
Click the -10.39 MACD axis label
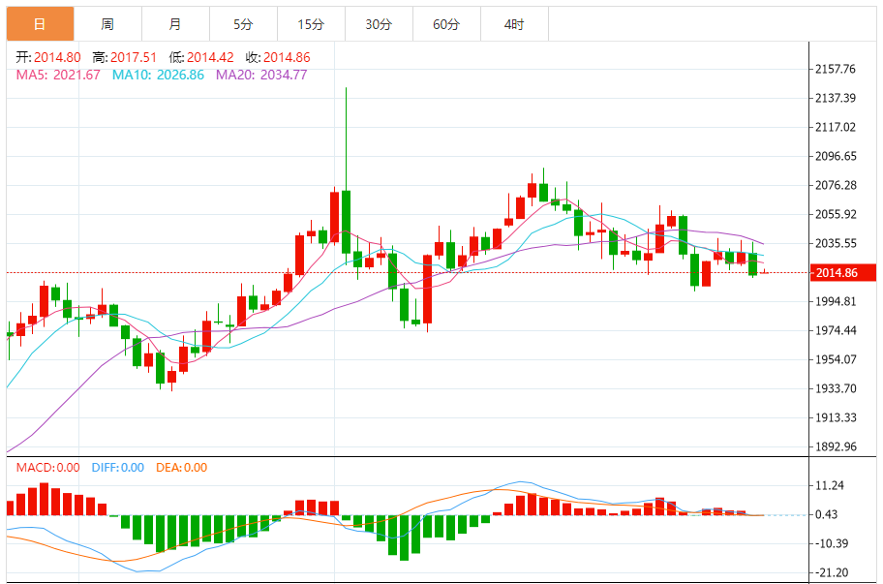click(x=831, y=543)
